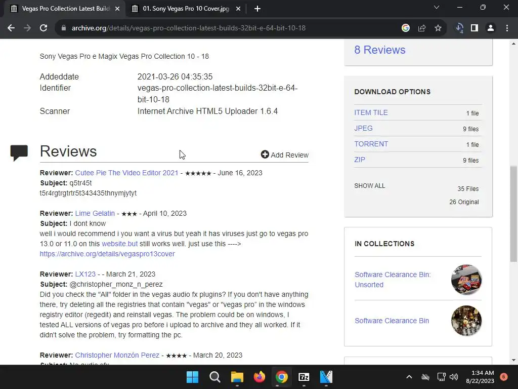Click the browser forward arrow
Viewport: 518px width, 389px height.
point(27,28)
